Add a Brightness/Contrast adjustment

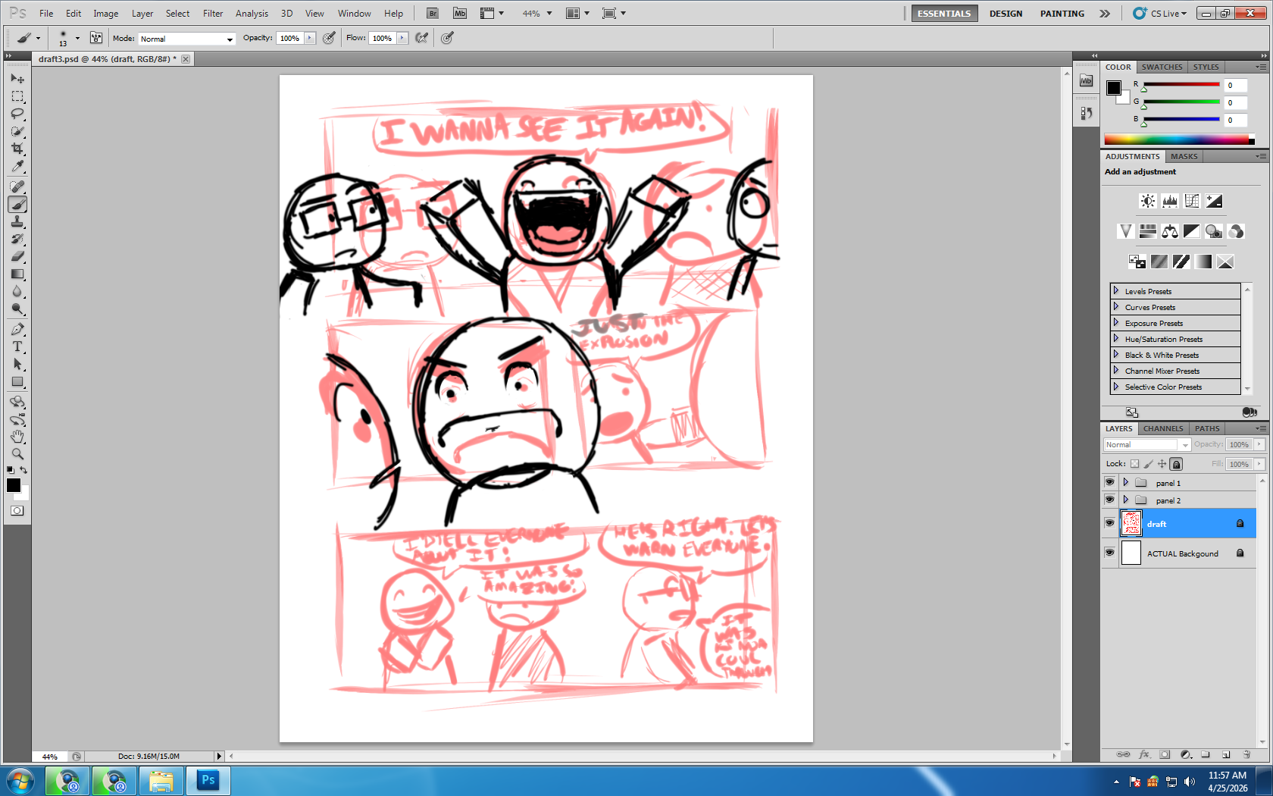tap(1148, 201)
